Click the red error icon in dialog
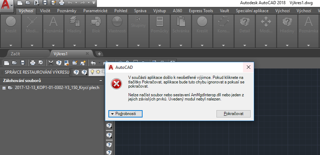This screenshot has height=155, width=320. click(116, 84)
